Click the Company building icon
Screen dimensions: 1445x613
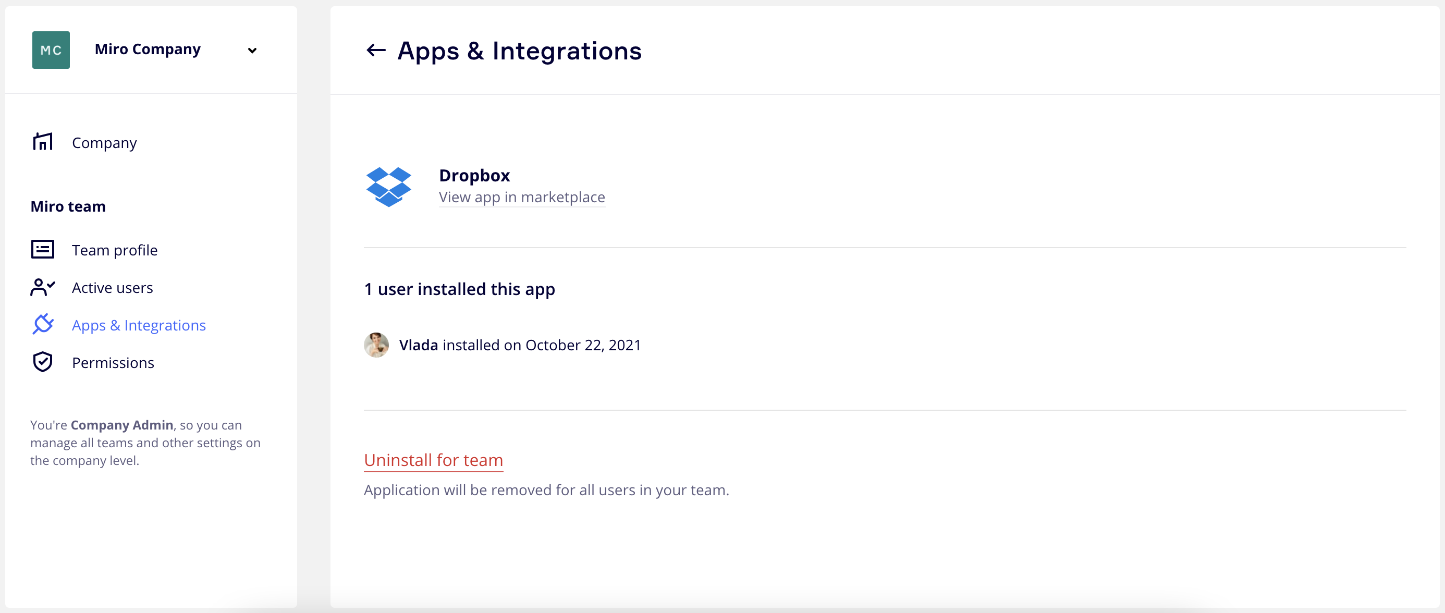tap(43, 142)
